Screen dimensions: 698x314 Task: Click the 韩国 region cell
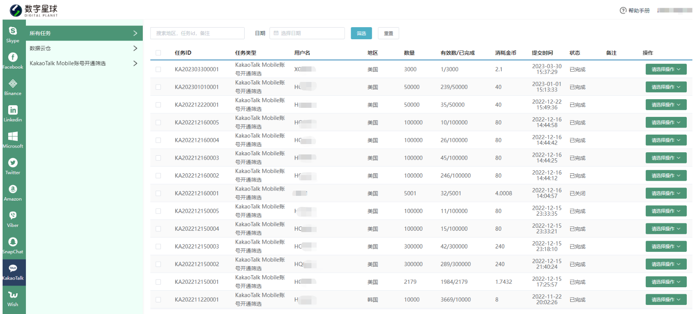373,299
